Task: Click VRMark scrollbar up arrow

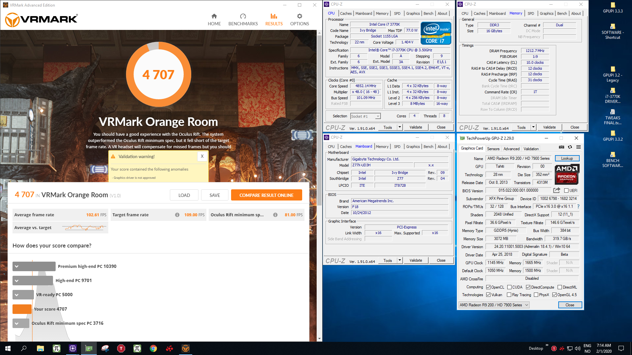Action: pyautogui.click(x=319, y=33)
